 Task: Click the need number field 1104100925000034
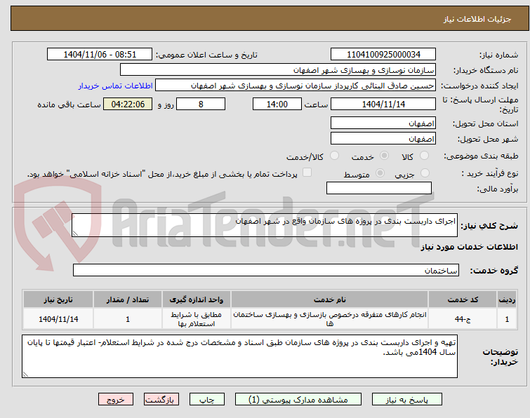383,55
